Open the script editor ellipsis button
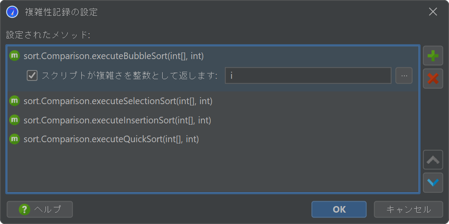 point(404,76)
